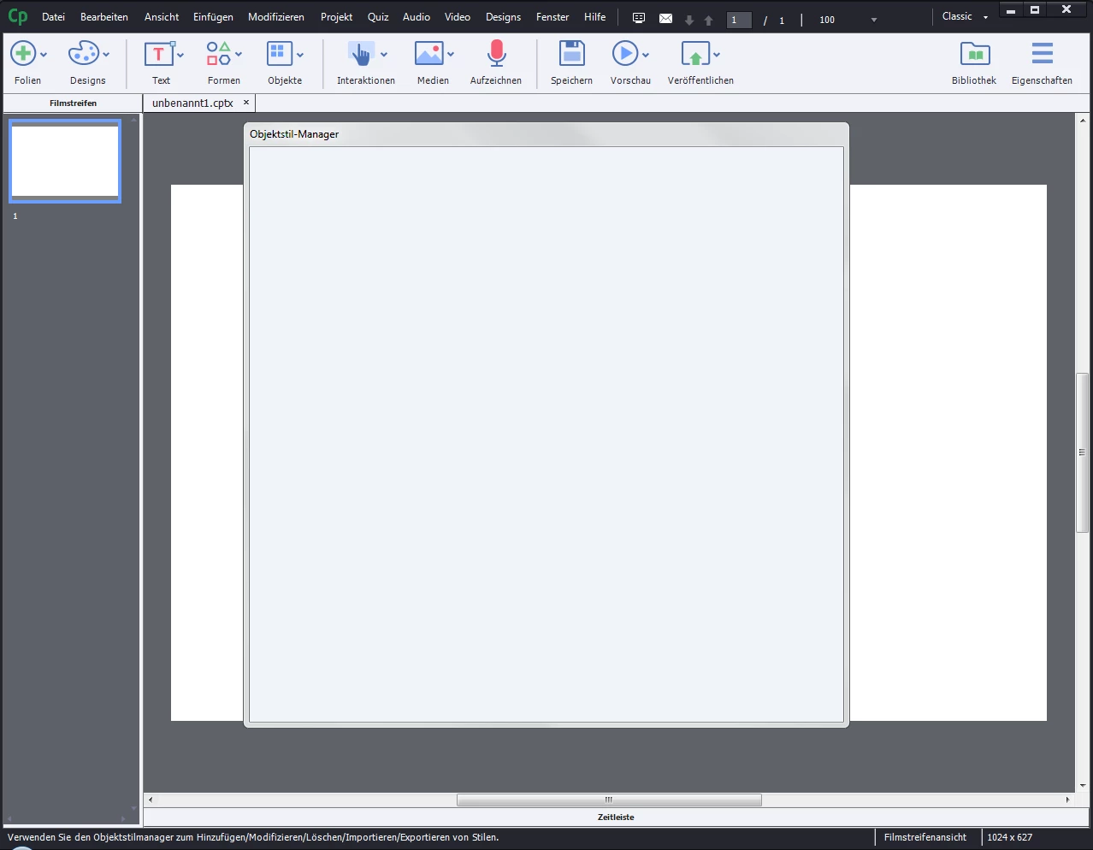Viewport: 1093px width, 850px height.
Task: Click the stage scrollbar's left arrow
Action: pyautogui.click(x=151, y=800)
